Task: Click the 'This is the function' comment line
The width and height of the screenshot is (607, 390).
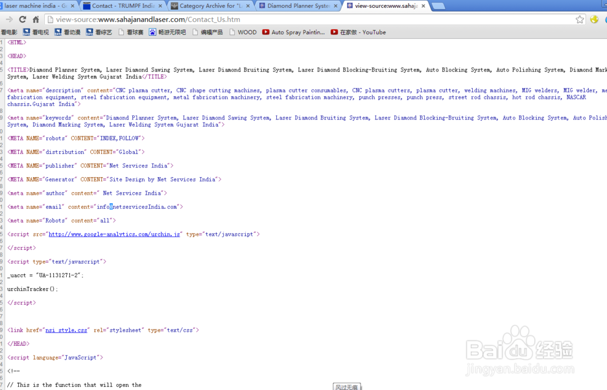Action: pyautogui.click(x=74, y=385)
